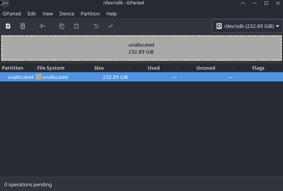Select the unallocated partition row in list
Screen dimensions: 283x191
pyautogui.click(x=141, y=77)
